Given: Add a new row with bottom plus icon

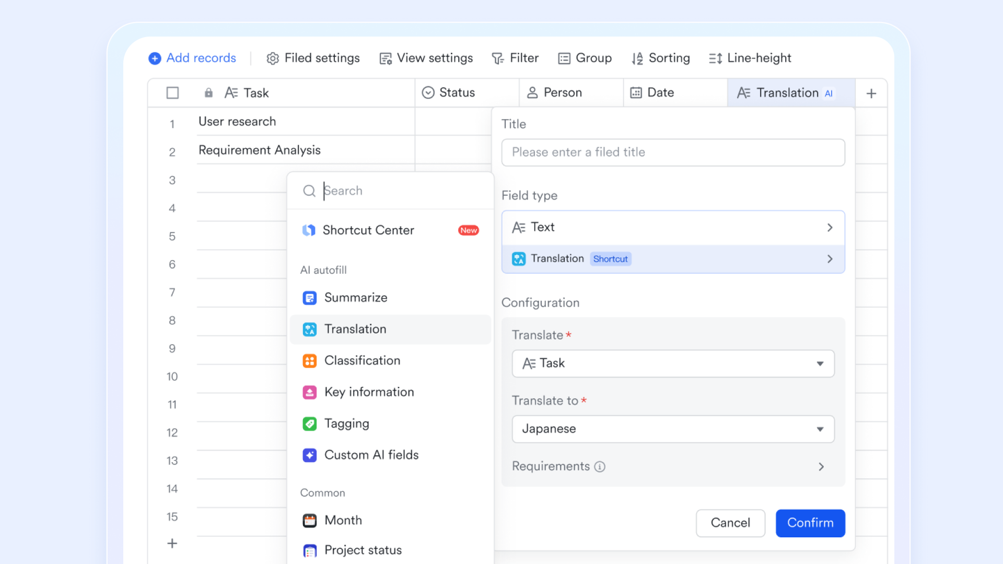Looking at the screenshot, I should pos(172,544).
